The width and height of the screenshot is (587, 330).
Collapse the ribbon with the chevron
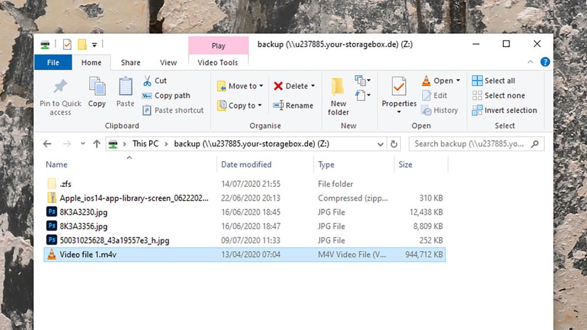click(x=530, y=62)
